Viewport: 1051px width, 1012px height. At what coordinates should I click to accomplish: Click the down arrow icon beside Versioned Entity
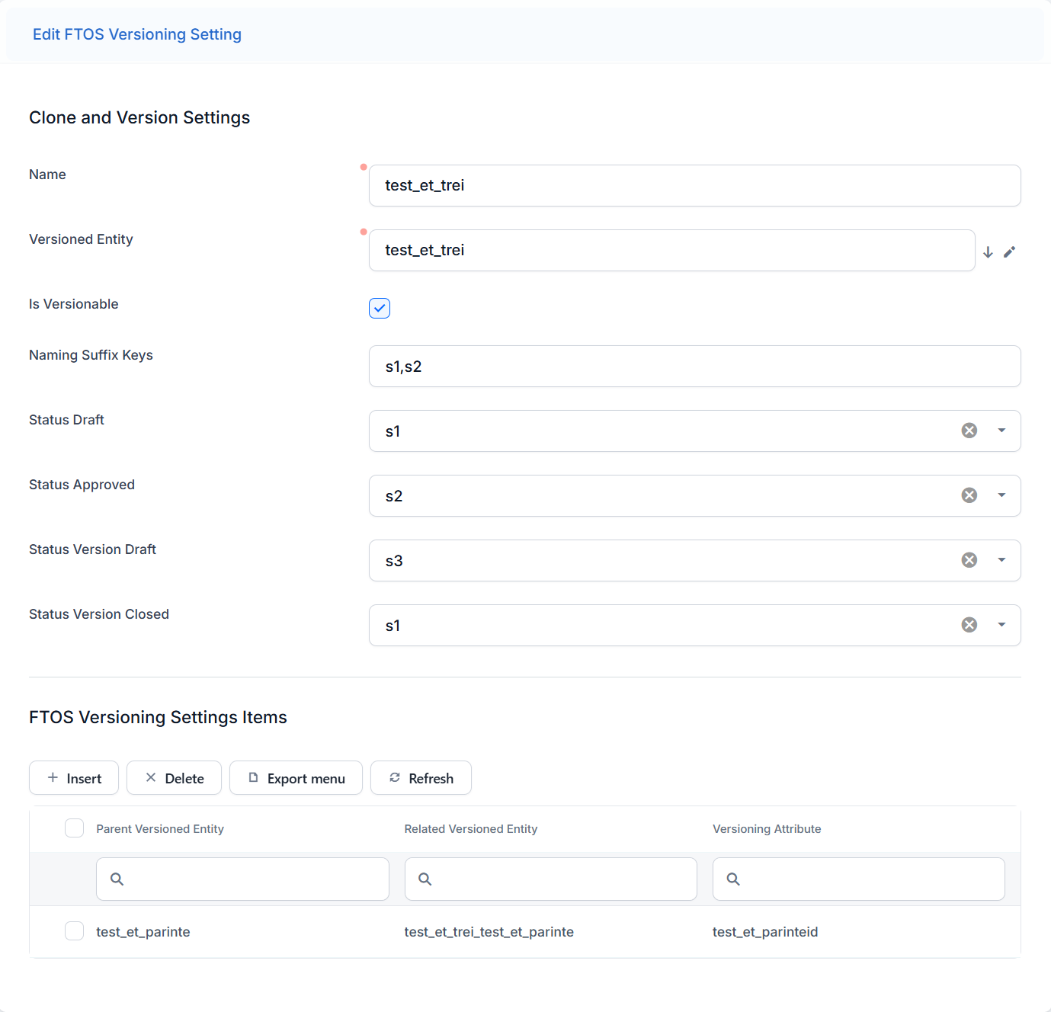coord(988,252)
